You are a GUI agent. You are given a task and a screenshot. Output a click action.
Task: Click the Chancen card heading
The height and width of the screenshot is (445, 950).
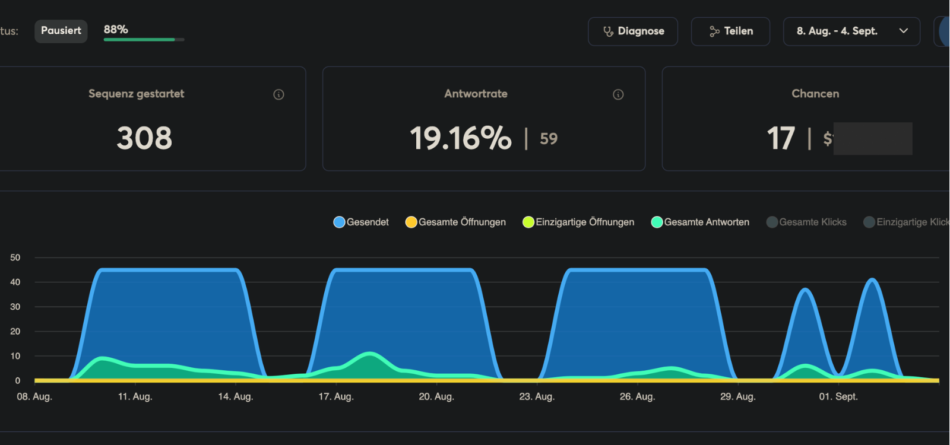tap(815, 94)
